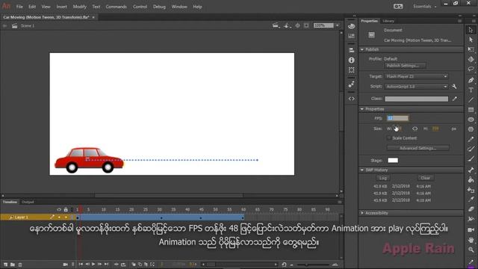Toggle visibility of all layers eye icon
Image resolution: width=478 pixels, height=269 pixels.
coord(59,209)
